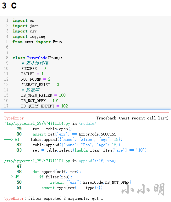Click the '# 数据库' comment
Viewport: 171px width, 202px height.
pyautogui.click(x=30, y=90)
